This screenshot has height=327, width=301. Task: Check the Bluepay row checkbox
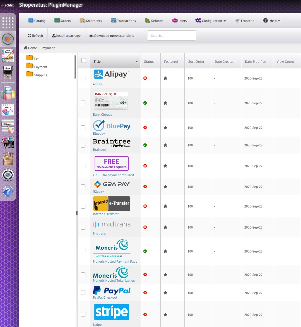(83, 128)
